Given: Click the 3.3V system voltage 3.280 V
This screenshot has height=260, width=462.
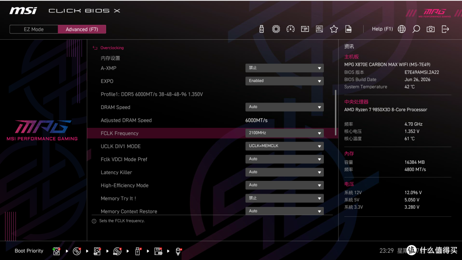Looking at the screenshot, I should 412,207.
